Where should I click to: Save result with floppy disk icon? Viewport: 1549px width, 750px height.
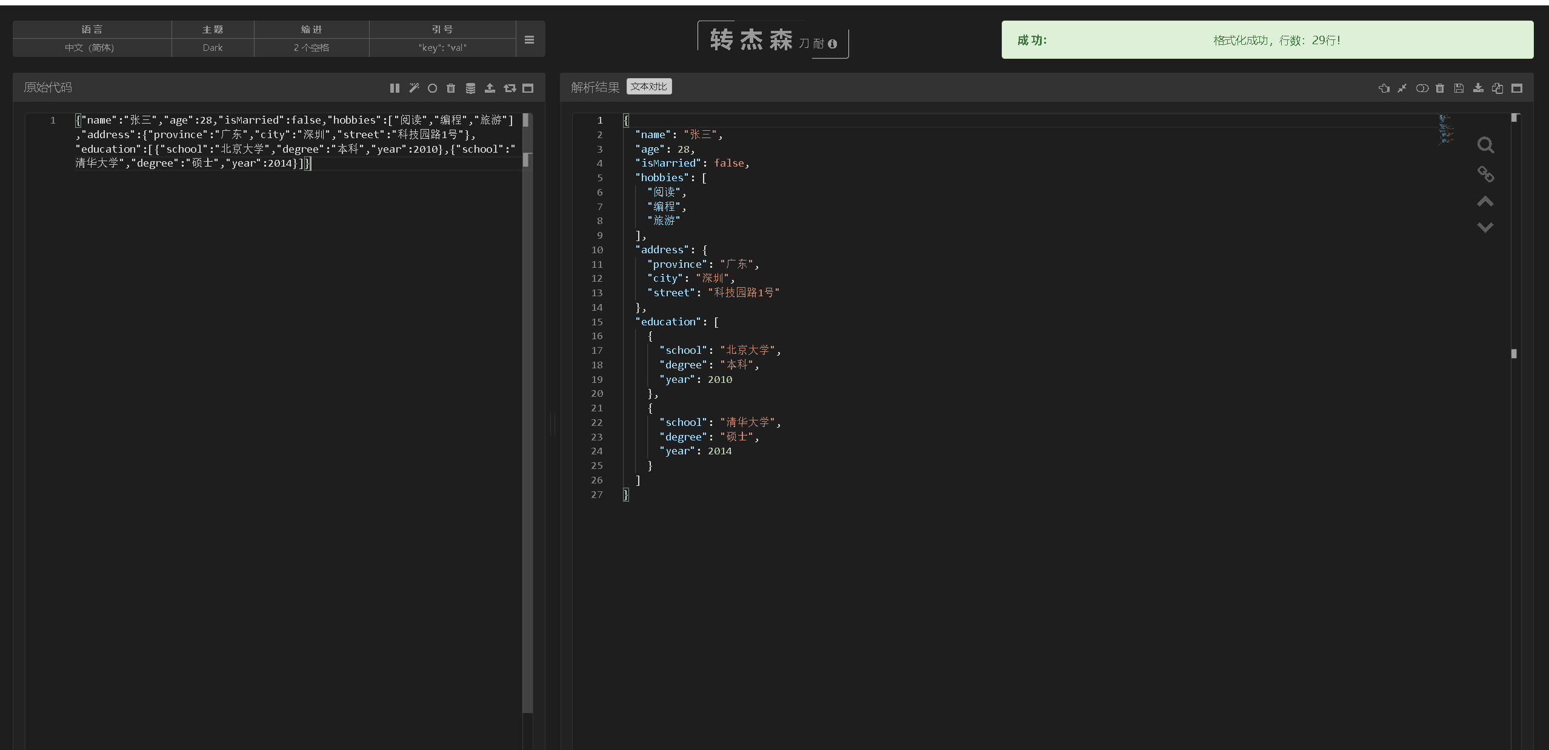1459,88
